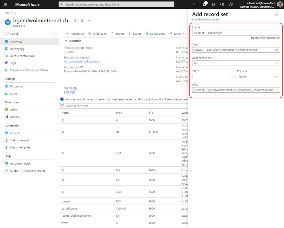
Task: Open the TTL unit dropdown
Action: [258, 77]
